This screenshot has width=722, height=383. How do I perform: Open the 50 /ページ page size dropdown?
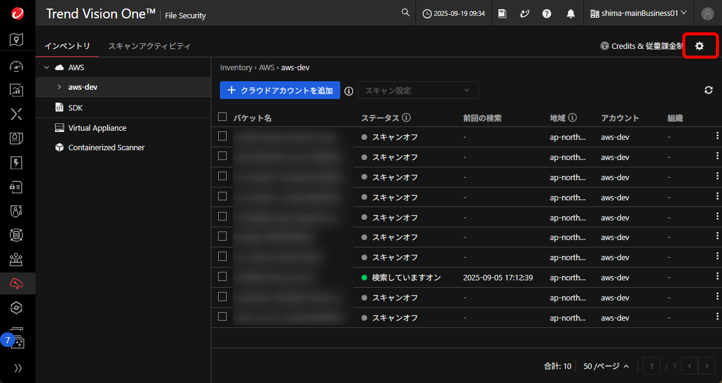[607, 366]
